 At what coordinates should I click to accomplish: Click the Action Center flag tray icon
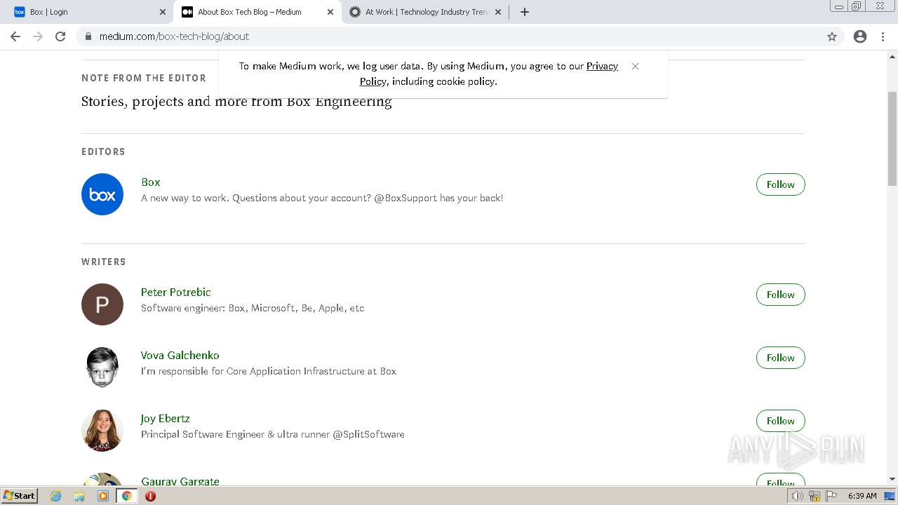tap(831, 496)
